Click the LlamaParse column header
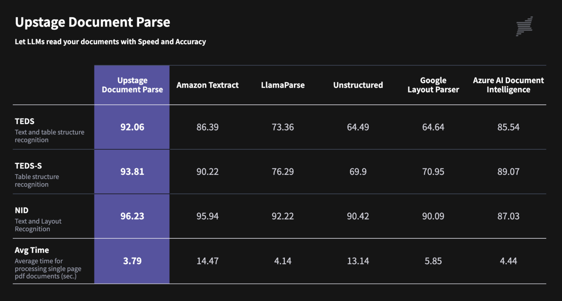Screen dimensions: 562x301 tap(283, 85)
